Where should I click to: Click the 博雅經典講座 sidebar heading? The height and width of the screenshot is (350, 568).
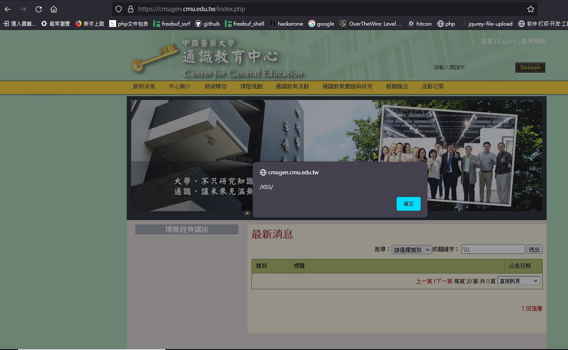[x=187, y=229]
